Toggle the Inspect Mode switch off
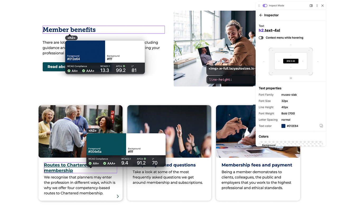 point(265,6)
